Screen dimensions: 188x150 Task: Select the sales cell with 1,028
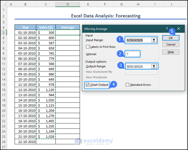tap(46, 137)
